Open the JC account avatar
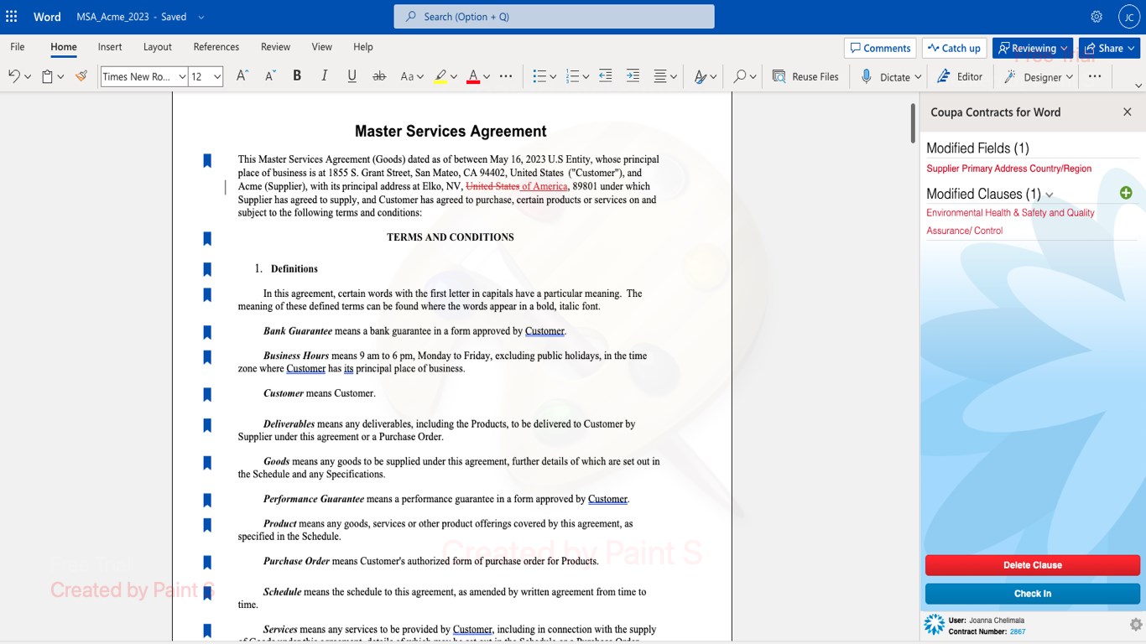The height and width of the screenshot is (644, 1146). 1128,17
